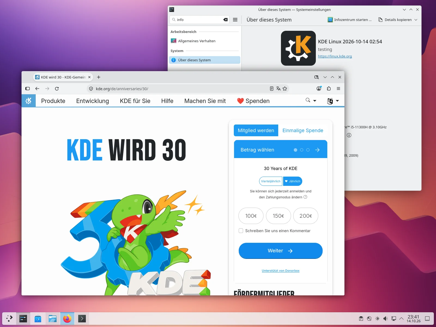
Task: Open the Entwicklung menu
Action: pyautogui.click(x=93, y=101)
